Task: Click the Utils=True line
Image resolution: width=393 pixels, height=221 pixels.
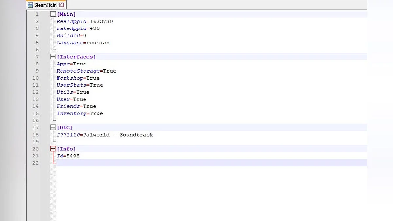Action: click(x=73, y=92)
